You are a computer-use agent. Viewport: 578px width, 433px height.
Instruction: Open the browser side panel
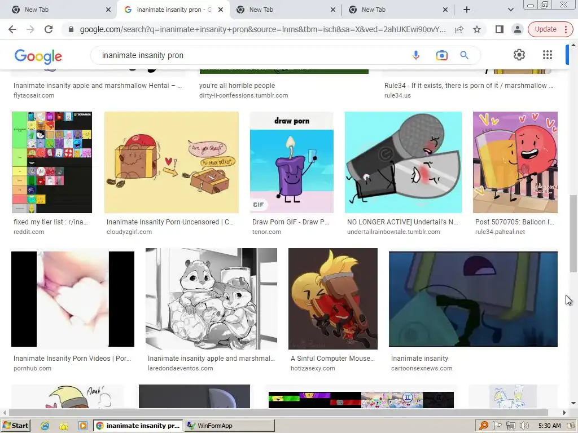(500, 29)
